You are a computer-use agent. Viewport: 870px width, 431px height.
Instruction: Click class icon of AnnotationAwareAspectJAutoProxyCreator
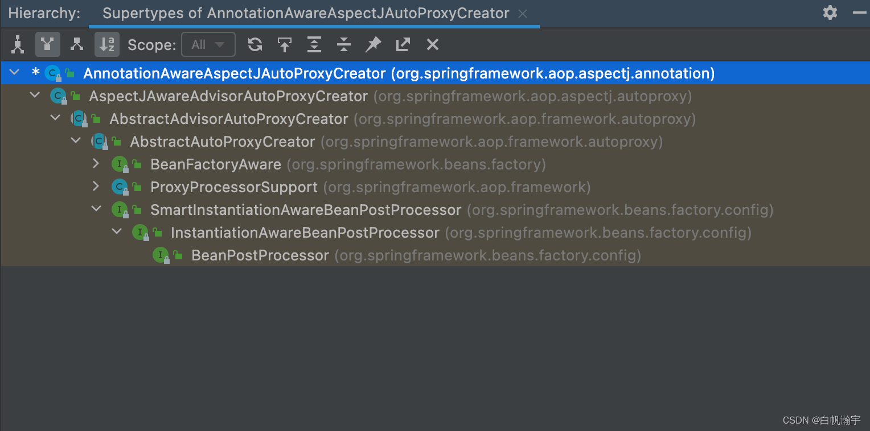(x=53, y=73)
